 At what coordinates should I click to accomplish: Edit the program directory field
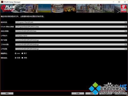pos(70,22)
